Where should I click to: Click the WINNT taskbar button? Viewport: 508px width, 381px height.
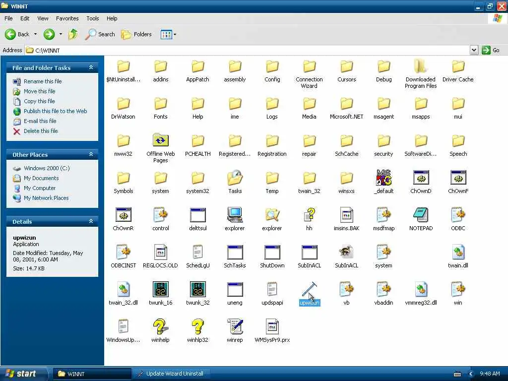[92, 374]
